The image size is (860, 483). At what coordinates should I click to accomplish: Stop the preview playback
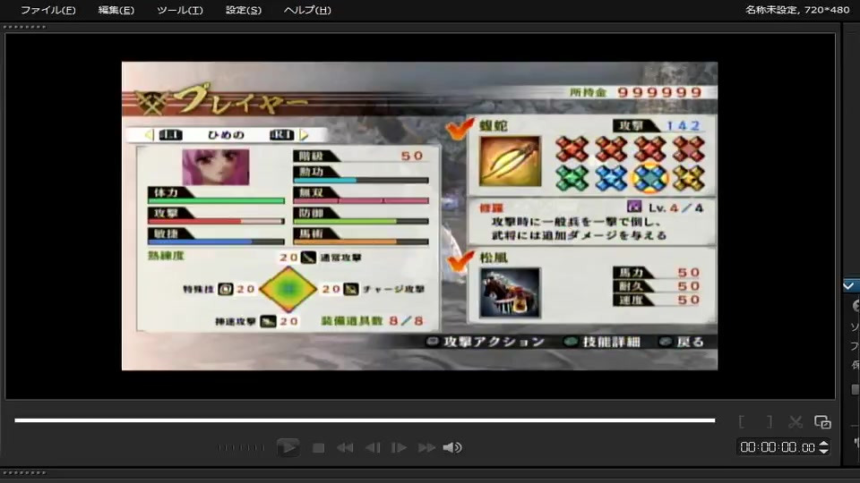coord(318,448)
